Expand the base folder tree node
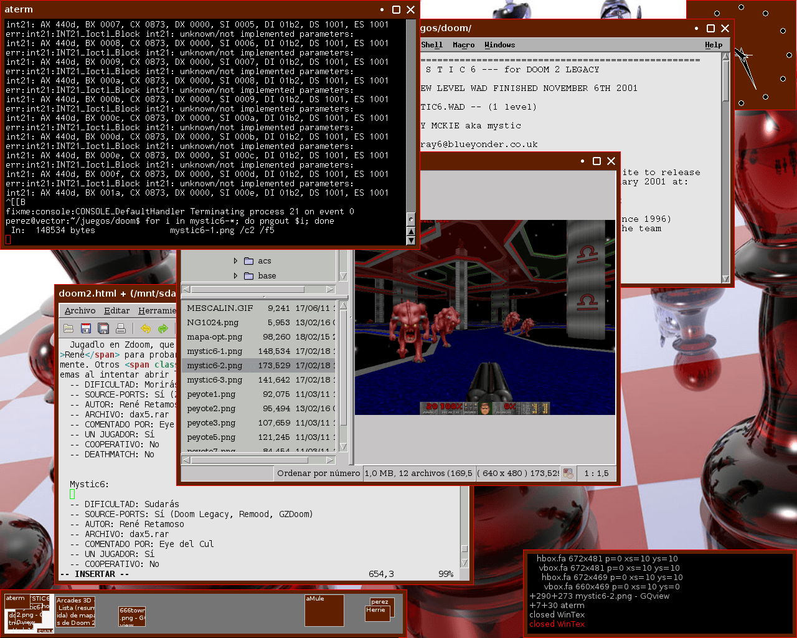This screenshot has height=638, width=797. (x=235, y=276)
